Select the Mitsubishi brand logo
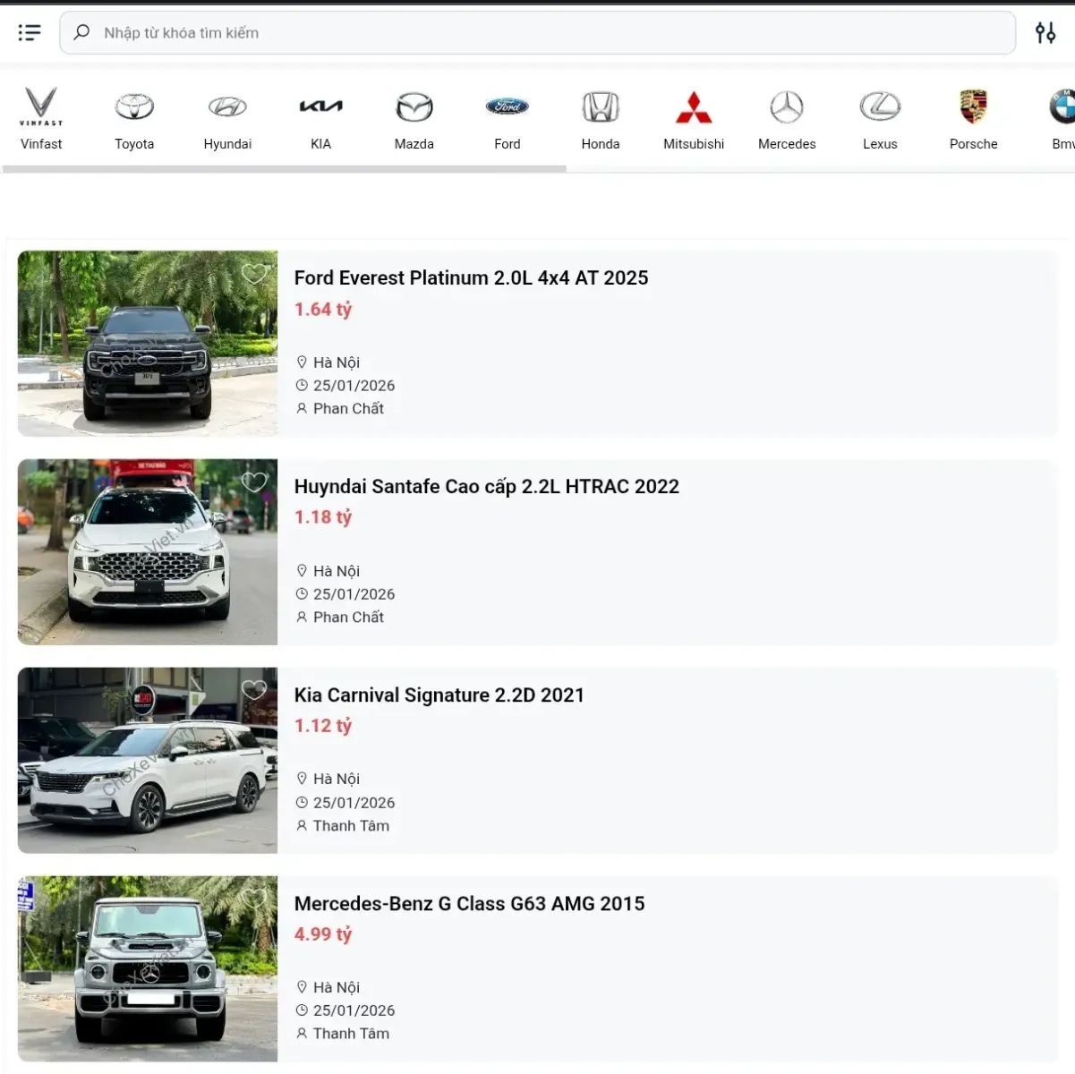The image size is (1075, 1074). point(694,107)
